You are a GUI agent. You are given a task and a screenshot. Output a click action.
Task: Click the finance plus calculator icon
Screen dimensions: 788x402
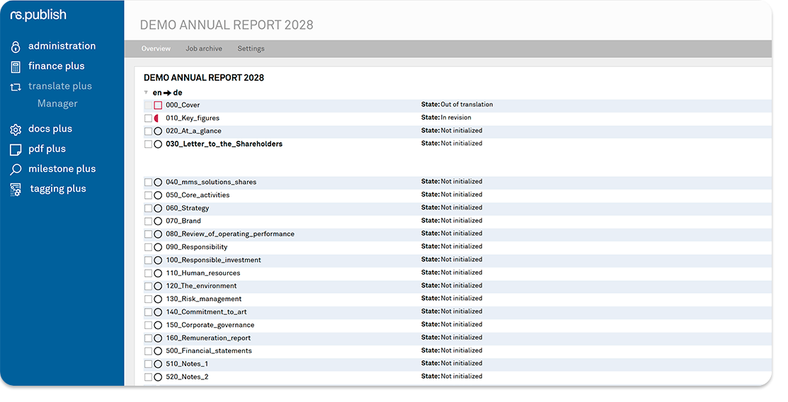coord(16,67)
